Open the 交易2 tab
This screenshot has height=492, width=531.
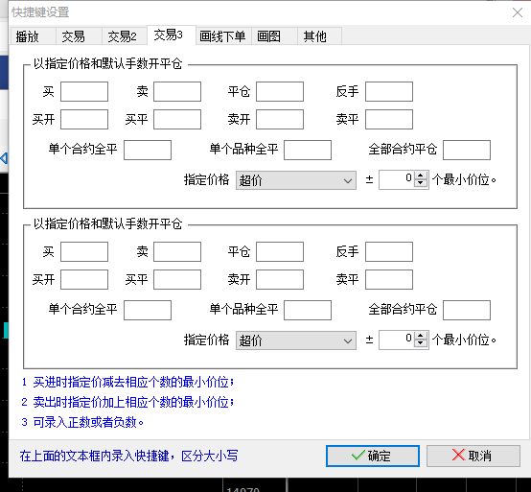[x=125, y=36]
